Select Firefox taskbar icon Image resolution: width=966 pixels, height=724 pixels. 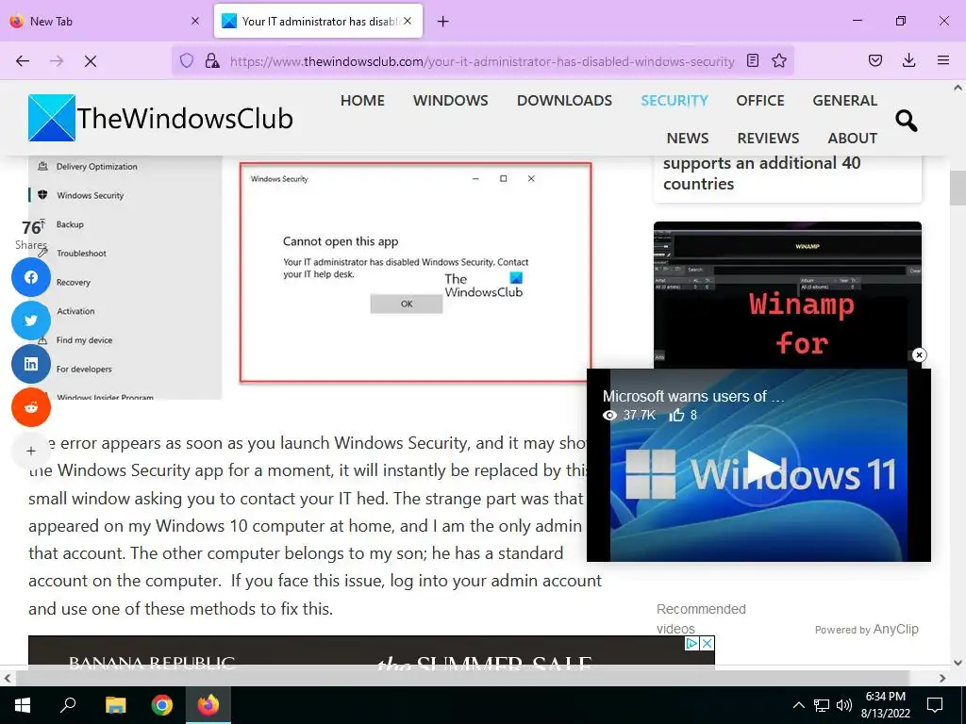tap(208, 705)
